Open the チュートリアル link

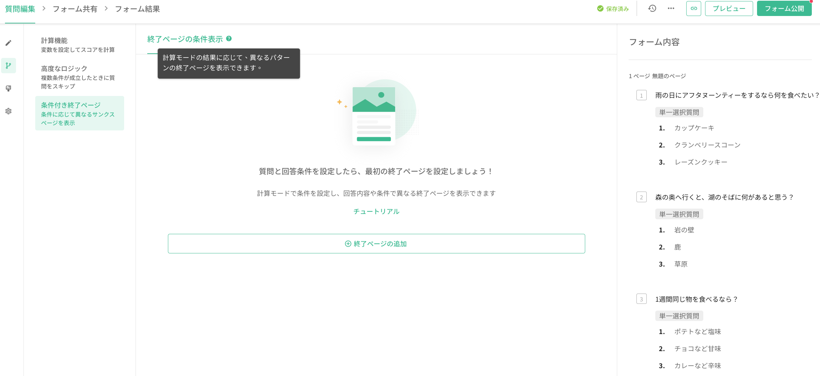click(376, 211)
